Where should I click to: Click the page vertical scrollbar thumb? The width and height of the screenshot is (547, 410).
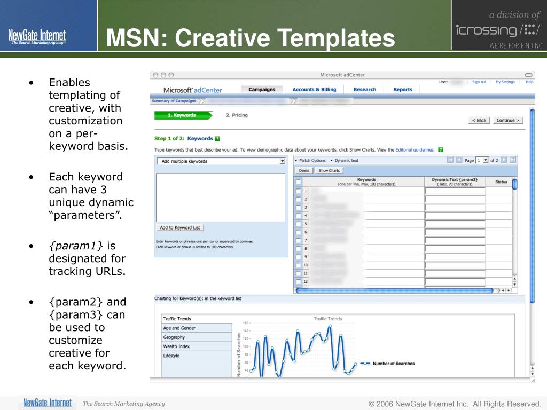coord(533,206)
